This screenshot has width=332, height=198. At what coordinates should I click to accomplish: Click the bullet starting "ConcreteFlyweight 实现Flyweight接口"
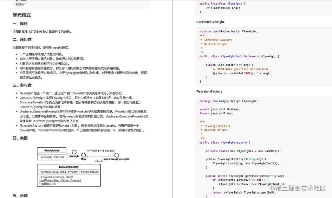click(x=80, y=102)
